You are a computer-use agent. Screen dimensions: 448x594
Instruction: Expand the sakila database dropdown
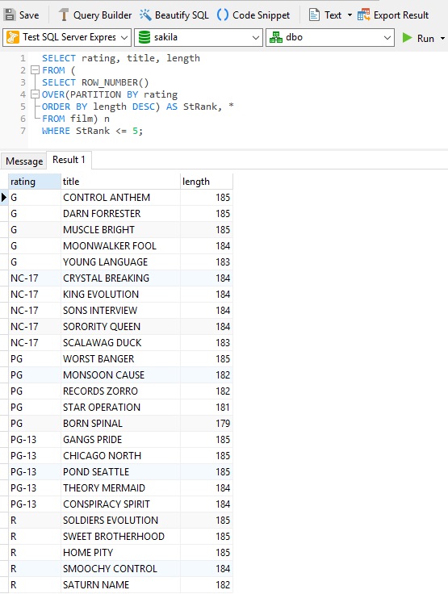pyautogui.click(x=199, y=37)
